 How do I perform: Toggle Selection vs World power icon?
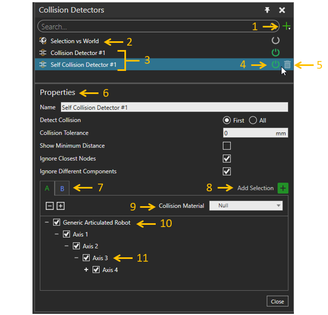(x=276, y=40)
